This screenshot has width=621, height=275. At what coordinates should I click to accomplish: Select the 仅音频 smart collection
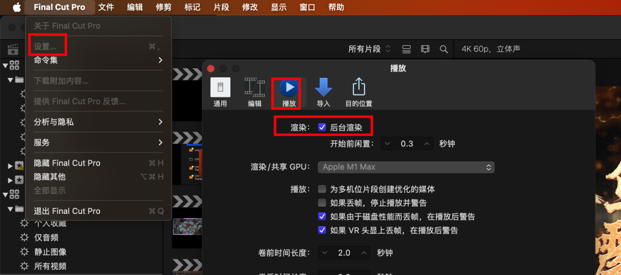click(x=46, y=238)
